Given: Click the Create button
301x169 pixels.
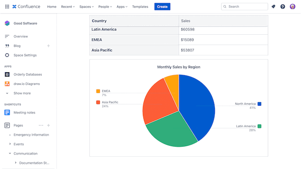Looking at the screenshot, I should click(162, 7).
